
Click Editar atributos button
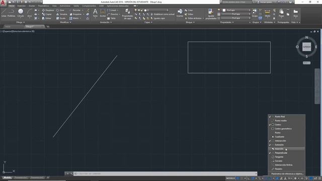click(x=193, y=18)
